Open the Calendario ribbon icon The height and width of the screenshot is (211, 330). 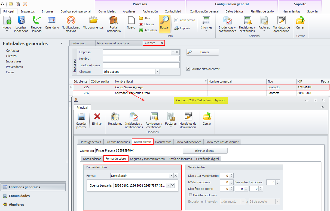(x=52, y=23)
